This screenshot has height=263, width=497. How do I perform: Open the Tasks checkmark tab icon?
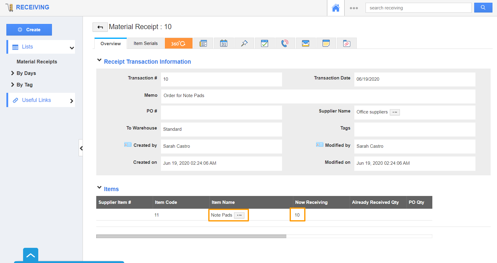[x=264, y=43]
